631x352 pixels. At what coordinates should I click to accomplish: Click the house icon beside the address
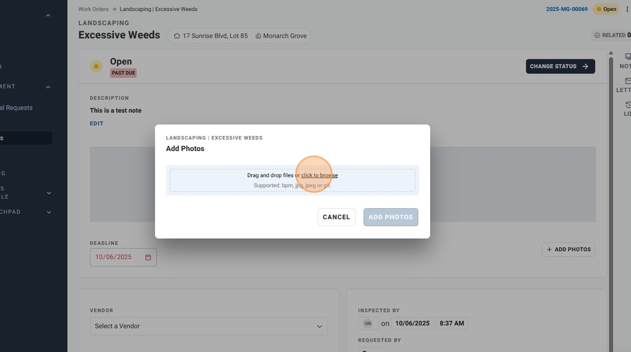tap(177, 36)
